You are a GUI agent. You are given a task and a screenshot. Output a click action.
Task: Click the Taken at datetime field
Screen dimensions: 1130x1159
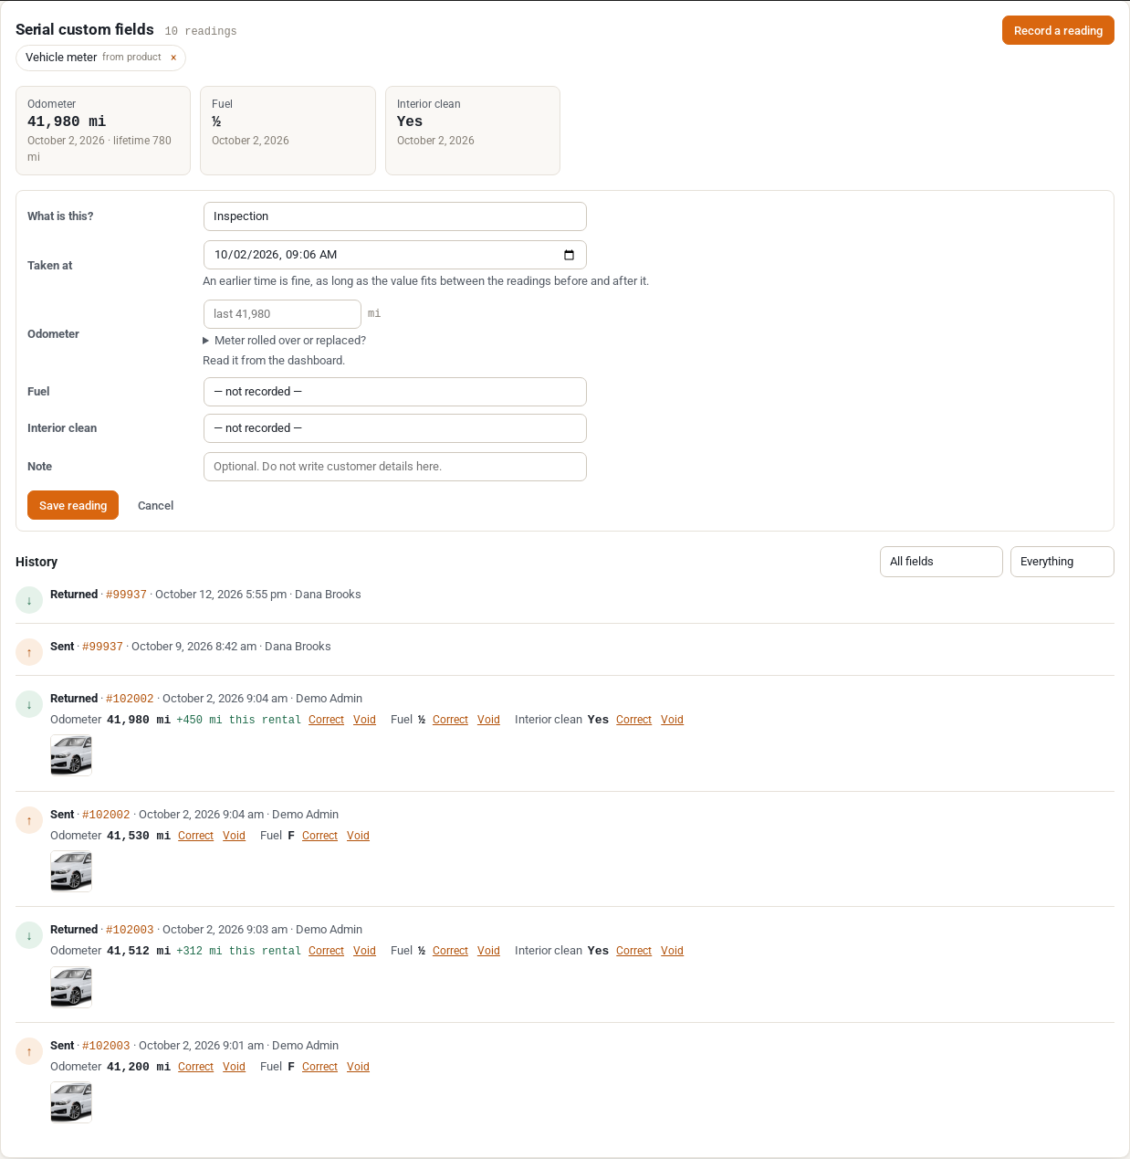tap(395, 255)
